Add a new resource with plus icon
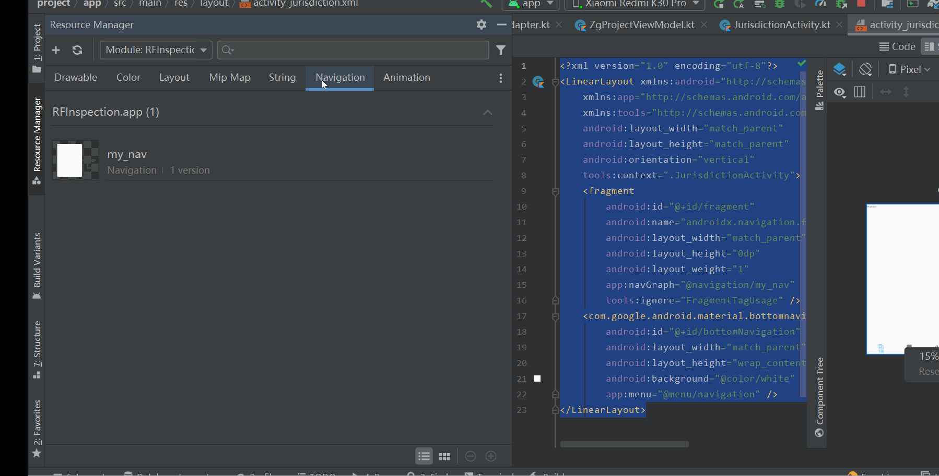Viewport: 939px width, 476px height. (56, 50)
